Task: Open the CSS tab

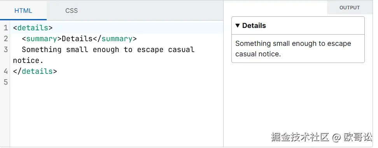Action: click(71, 10)
